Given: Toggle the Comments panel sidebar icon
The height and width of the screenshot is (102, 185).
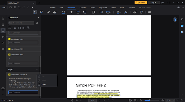Looking at the screenshot, I should point(3,31).
